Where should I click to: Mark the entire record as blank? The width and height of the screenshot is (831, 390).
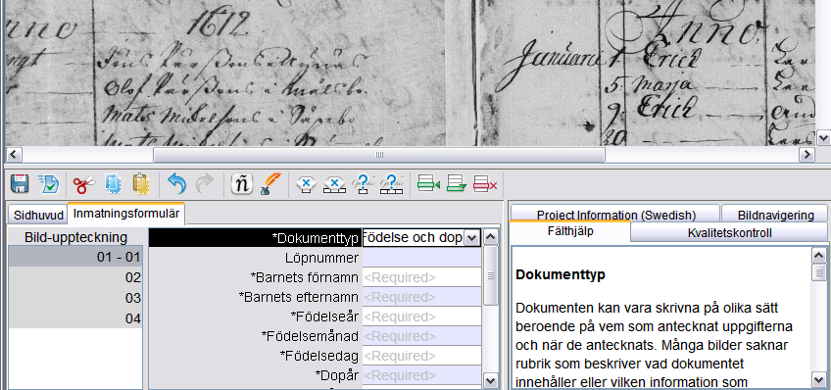334,184
